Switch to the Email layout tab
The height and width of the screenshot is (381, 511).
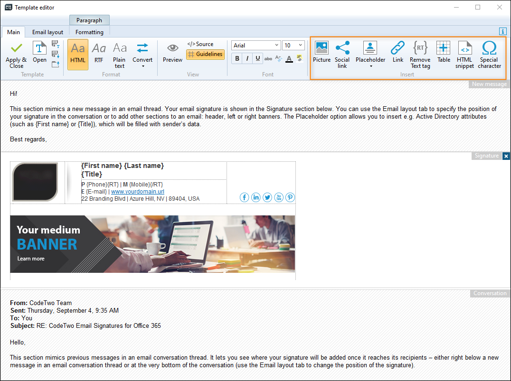click(47, 32)
